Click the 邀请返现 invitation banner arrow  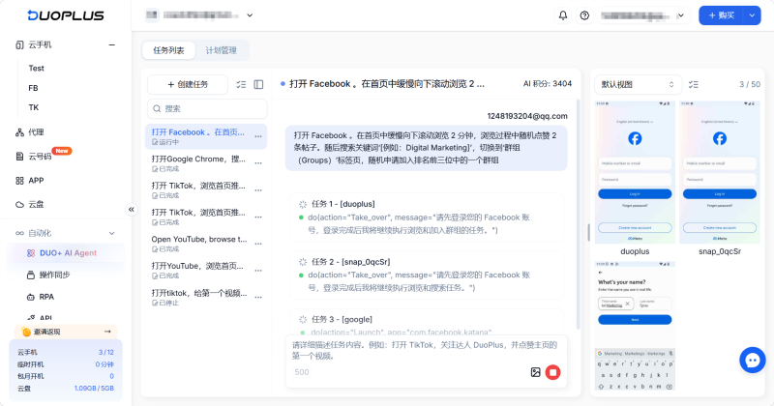tap(107, 331)
